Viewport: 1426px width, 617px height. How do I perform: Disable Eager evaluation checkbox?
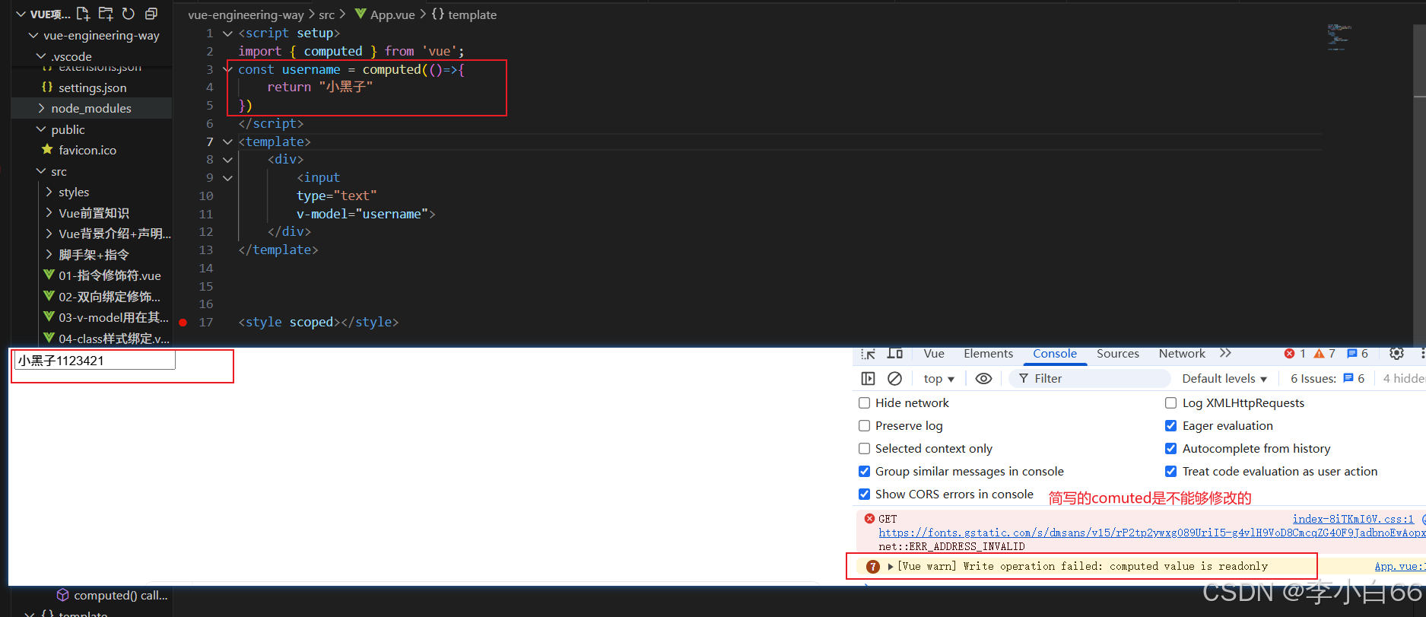click(x=1171, y=426)
